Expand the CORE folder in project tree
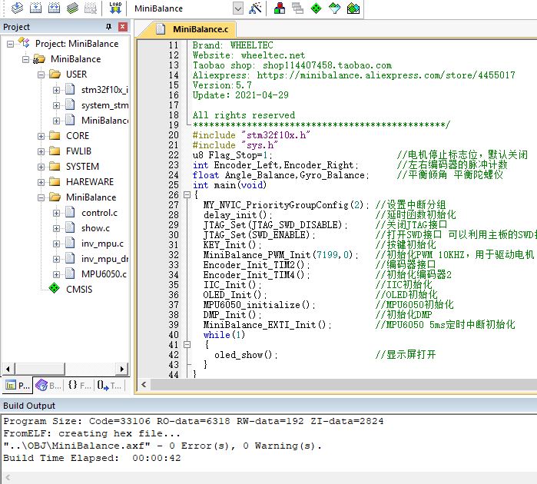This screenshot has height=484, width=537. 41,136
